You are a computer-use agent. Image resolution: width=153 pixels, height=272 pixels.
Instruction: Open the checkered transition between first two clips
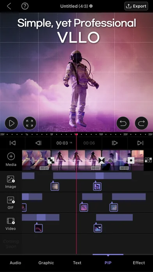(x=51, y=161)
